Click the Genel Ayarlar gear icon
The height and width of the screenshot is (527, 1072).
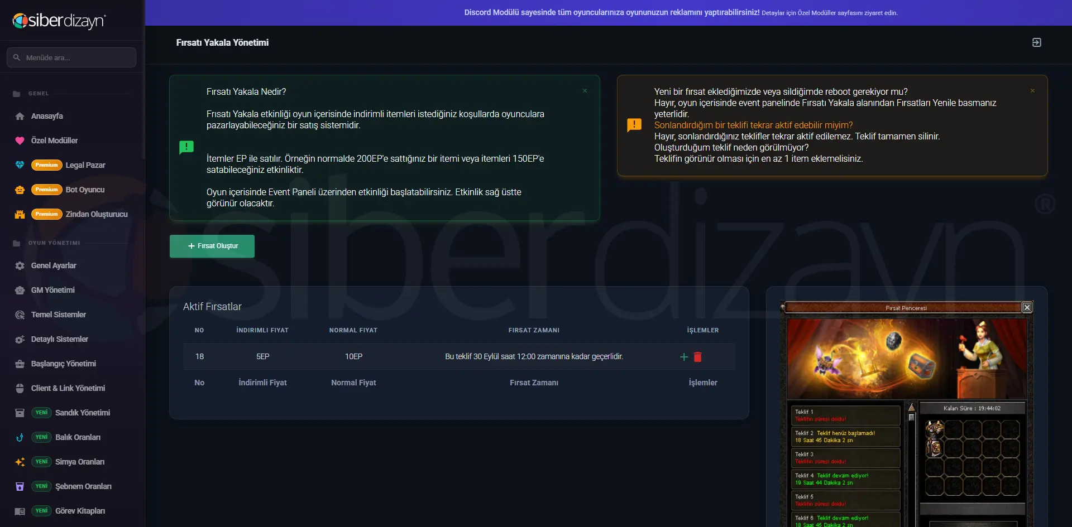pos(20,265)
